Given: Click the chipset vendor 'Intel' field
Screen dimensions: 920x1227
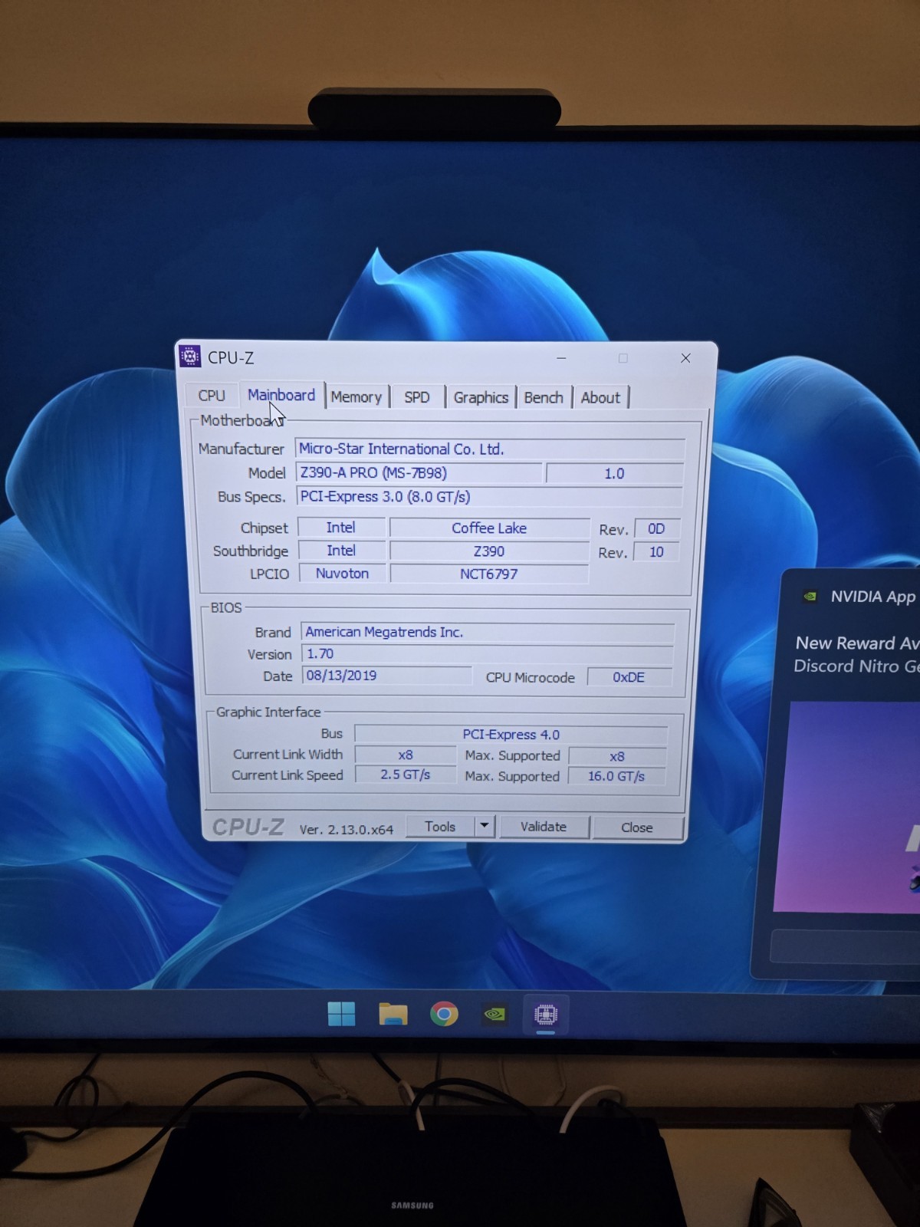Looking at the screenshot, I should tap(341, 528).
